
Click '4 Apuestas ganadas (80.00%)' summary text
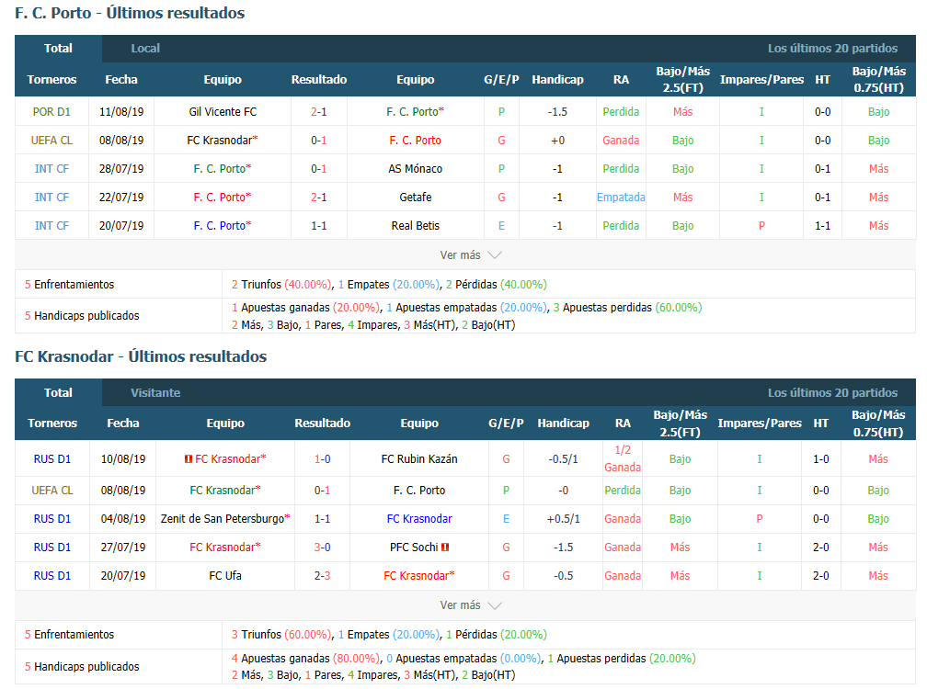[305, 659]
